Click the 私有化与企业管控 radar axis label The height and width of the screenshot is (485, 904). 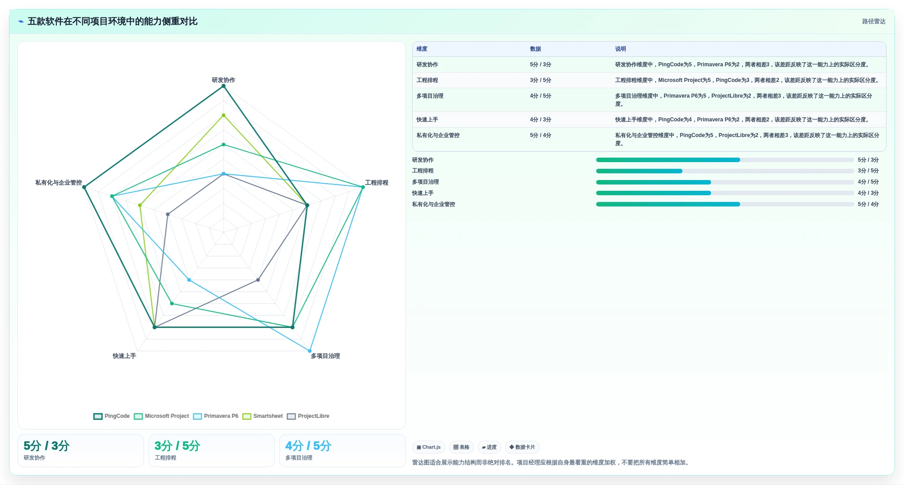59,183
